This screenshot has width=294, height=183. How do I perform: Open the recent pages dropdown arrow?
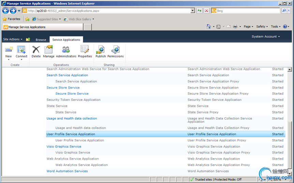click(x=19, y=11)
